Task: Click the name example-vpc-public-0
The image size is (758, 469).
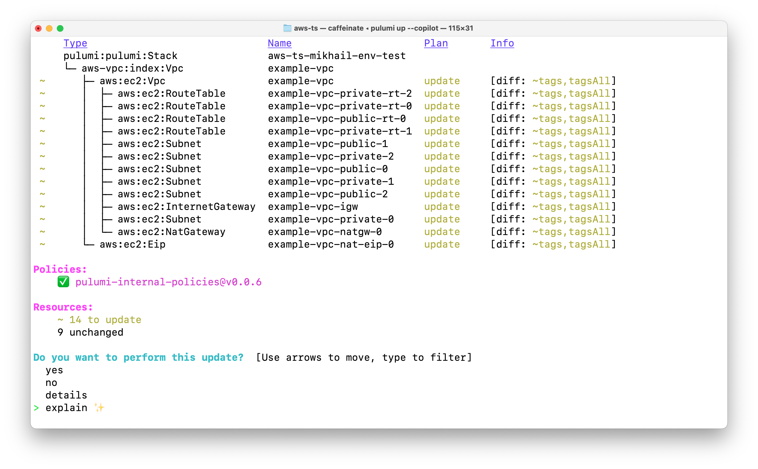Action: tap(328, 169)
